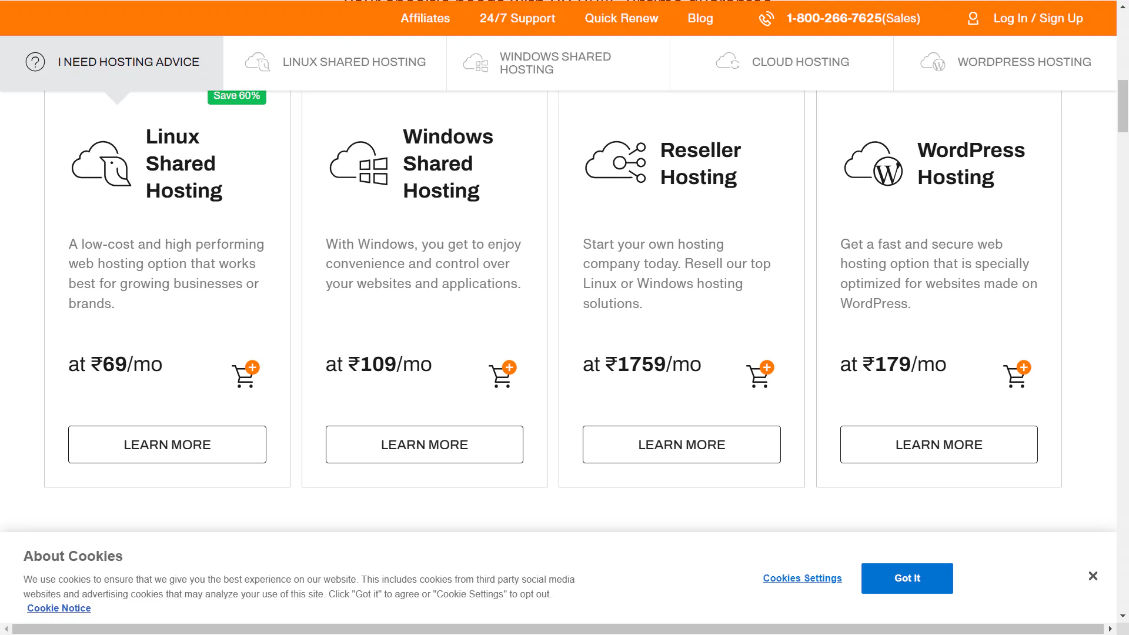
Task: Dismiss the cookie banner with X
Action: pos(1093,576)
